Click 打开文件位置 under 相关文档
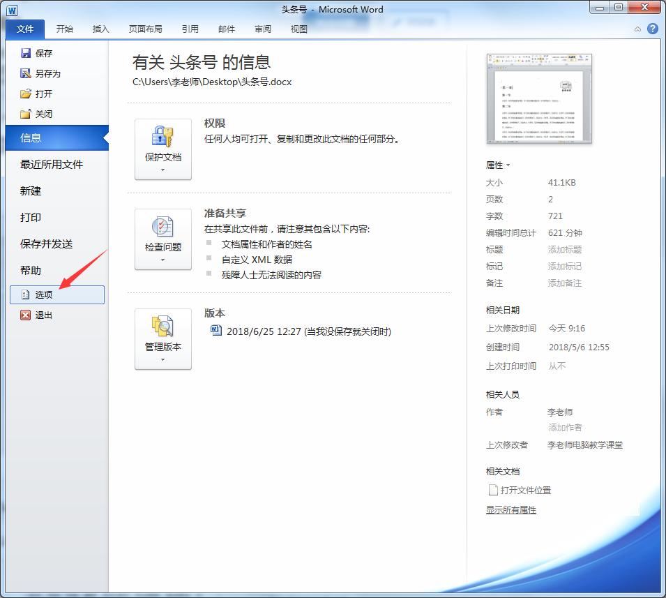 click(524, 490)
